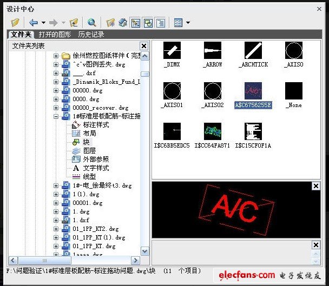
Task: Select the 1 (1).dwg file
Action: 86,195
